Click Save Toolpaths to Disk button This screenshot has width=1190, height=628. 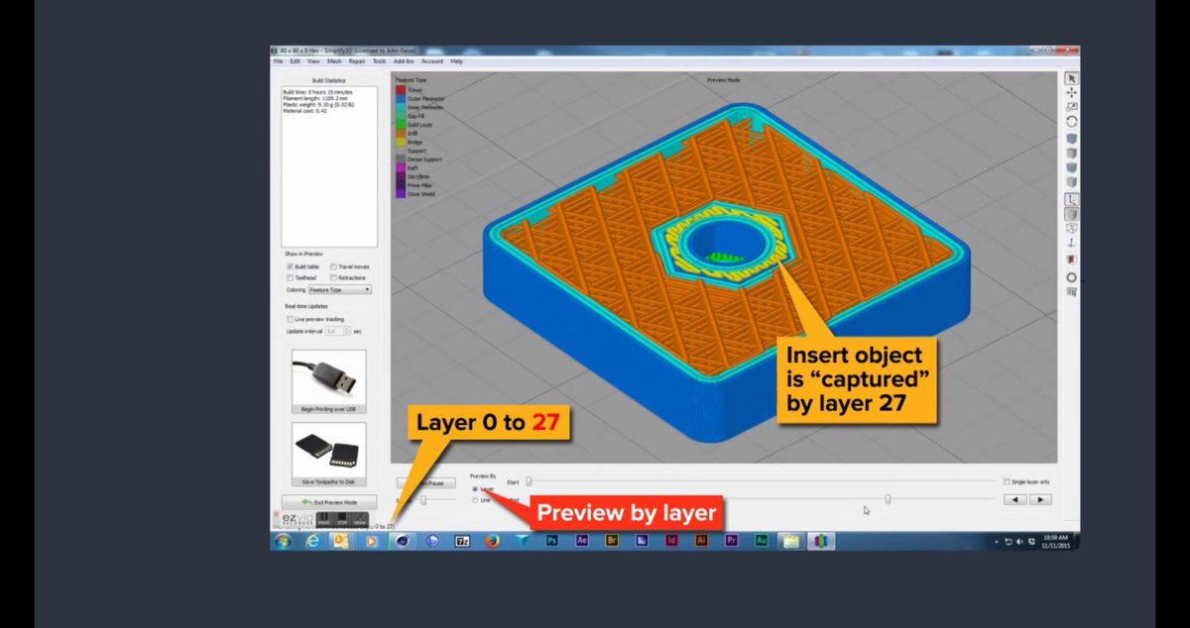pyautogui.click(x=328, y=455)
